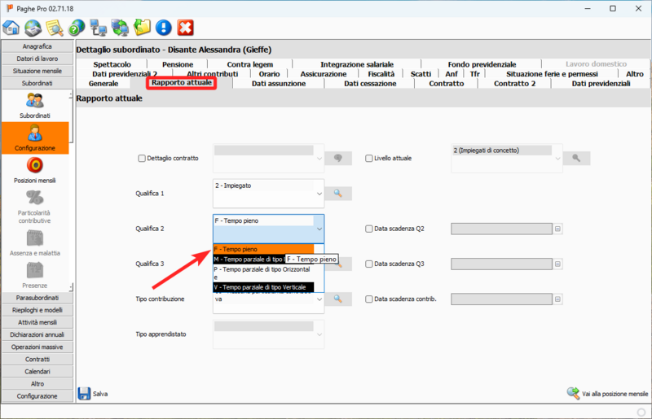Click the home icon in the toolbar
The height and width of the screenshot is (419, 652).
pyautogui.click(x=12, y=28)
